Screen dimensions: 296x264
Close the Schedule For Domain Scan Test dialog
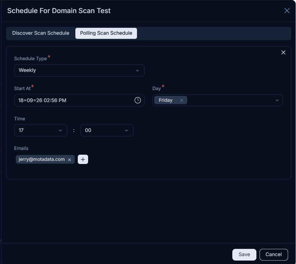tap(287, 11)
